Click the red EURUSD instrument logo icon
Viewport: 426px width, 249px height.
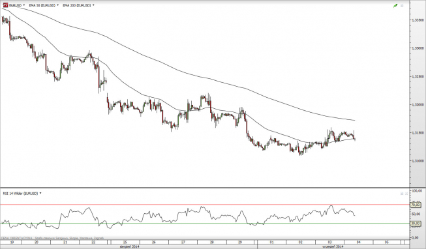coord(5,5)
